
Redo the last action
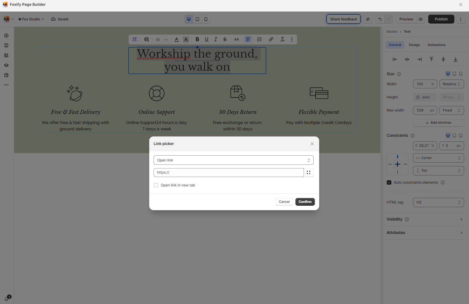click(389, 19)
